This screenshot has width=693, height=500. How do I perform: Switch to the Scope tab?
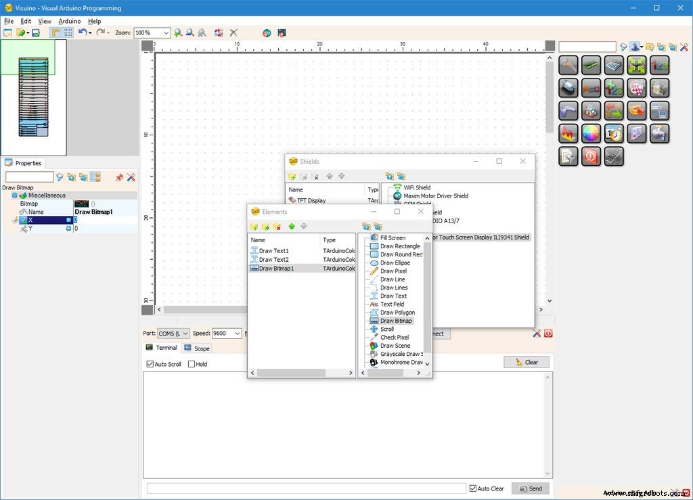pos(197,348)
